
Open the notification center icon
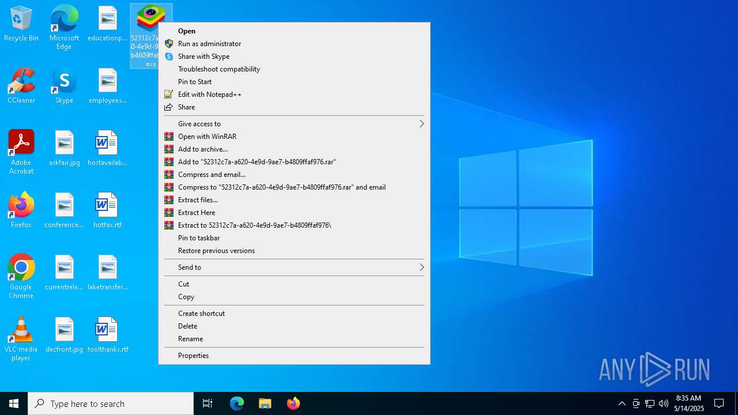(719, 403)
